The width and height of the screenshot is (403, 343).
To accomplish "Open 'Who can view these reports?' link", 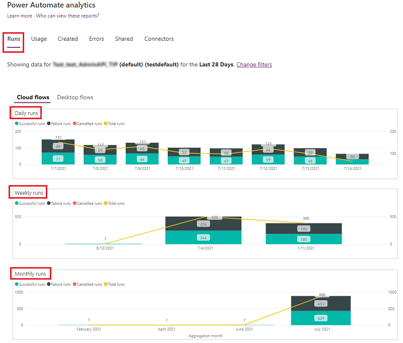I will tap(68, 16).
